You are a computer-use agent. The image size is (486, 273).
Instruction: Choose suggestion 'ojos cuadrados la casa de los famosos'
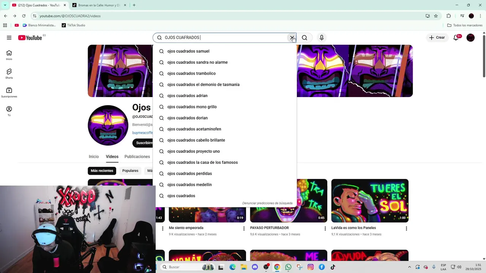pyautogui.click(x=225, y=162)
